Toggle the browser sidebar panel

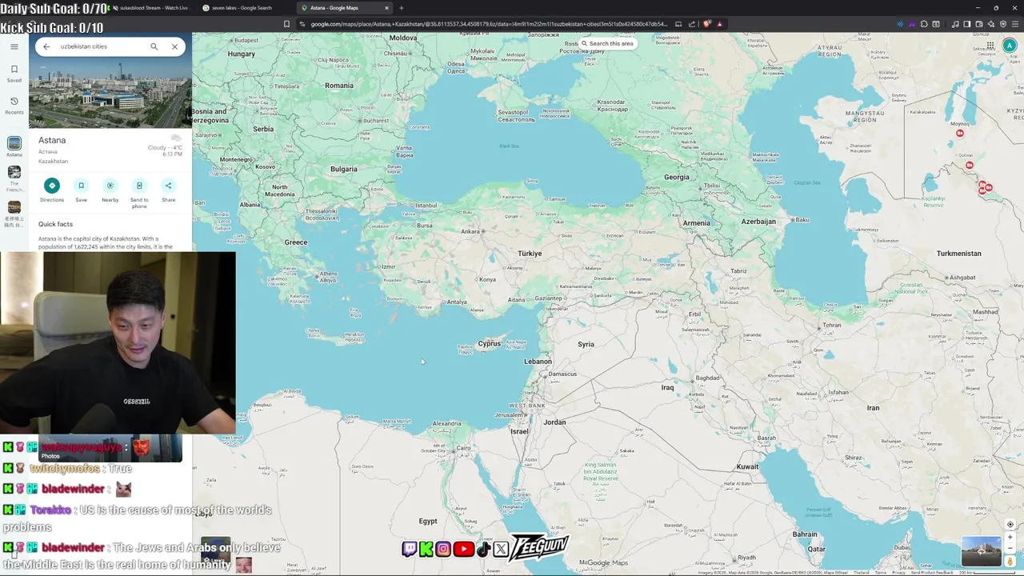(967, 24)
